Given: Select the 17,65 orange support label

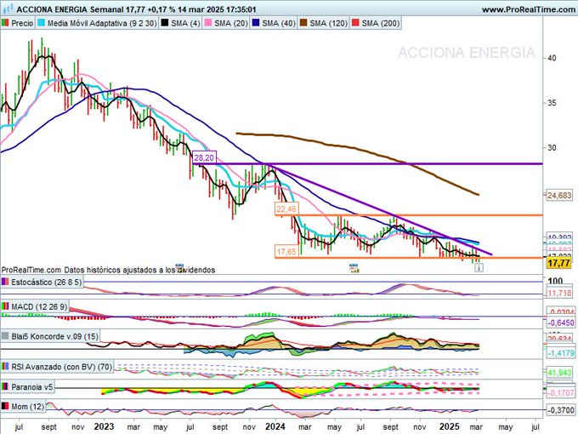Looking at the screenshot, I should tap(286, 251).
